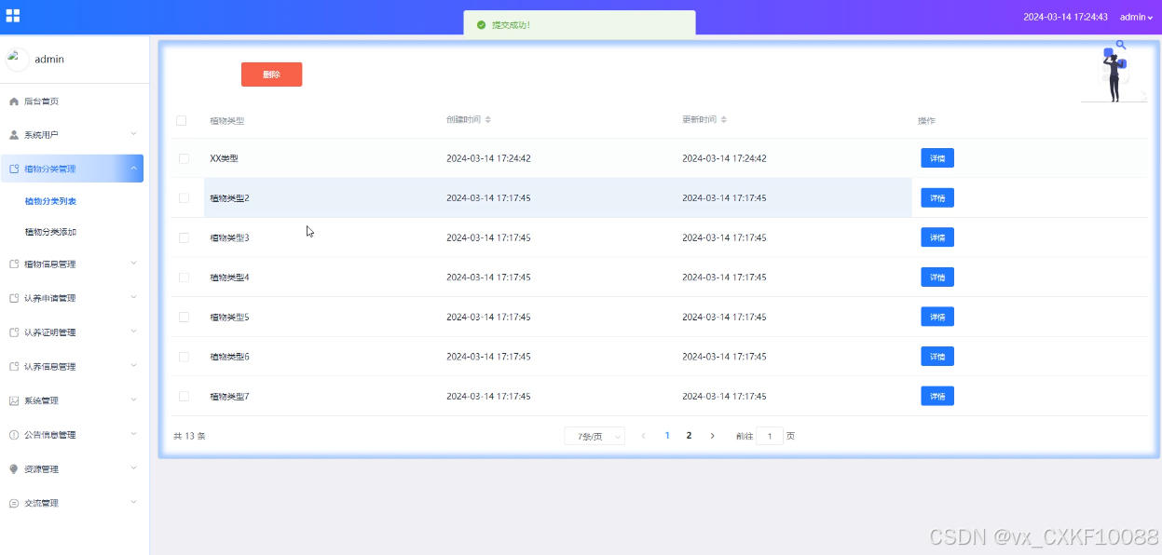Select 植物分类添加 submenu item
This screenshot has height=555, width=1162.
[x=50, y=232]
